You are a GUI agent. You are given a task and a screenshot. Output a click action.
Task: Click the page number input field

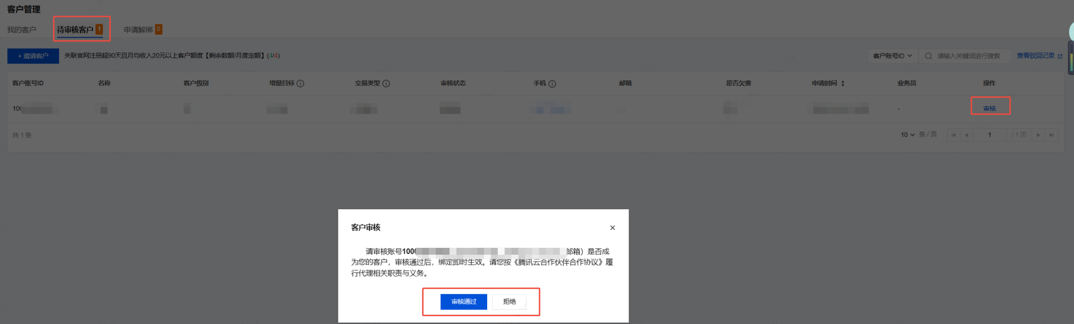(x=990, y=135)
